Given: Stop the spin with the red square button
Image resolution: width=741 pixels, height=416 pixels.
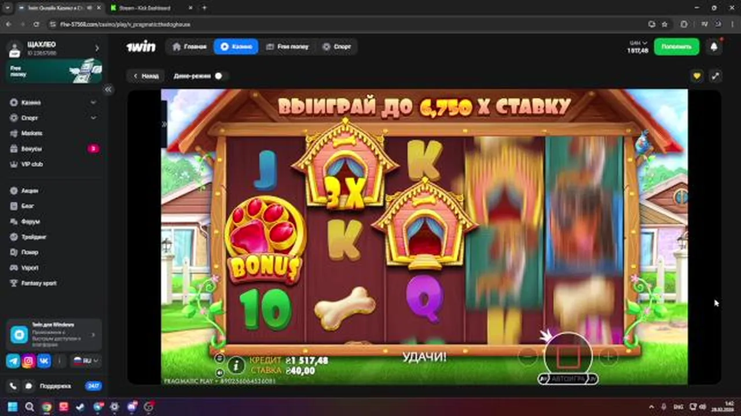Looking at the screenshot, I should pos(568,357).
